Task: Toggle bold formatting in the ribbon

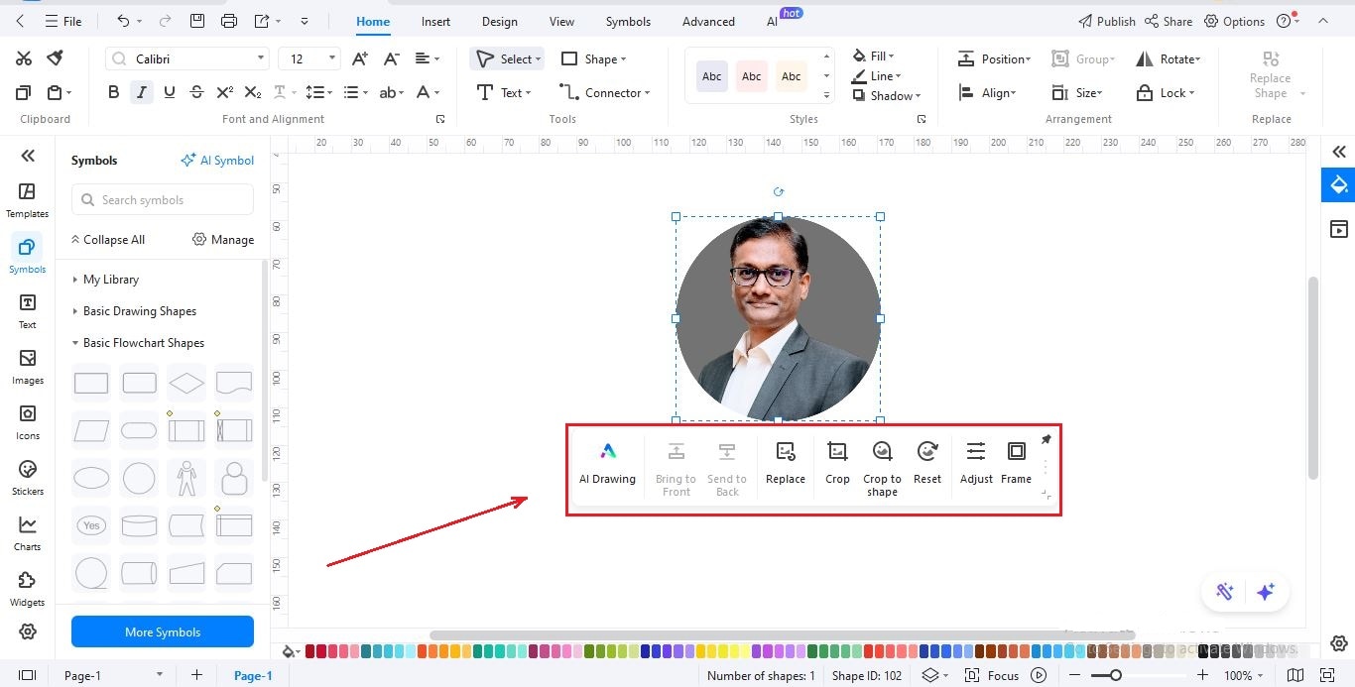Action: pyautogui.click(x=113, y=91)
